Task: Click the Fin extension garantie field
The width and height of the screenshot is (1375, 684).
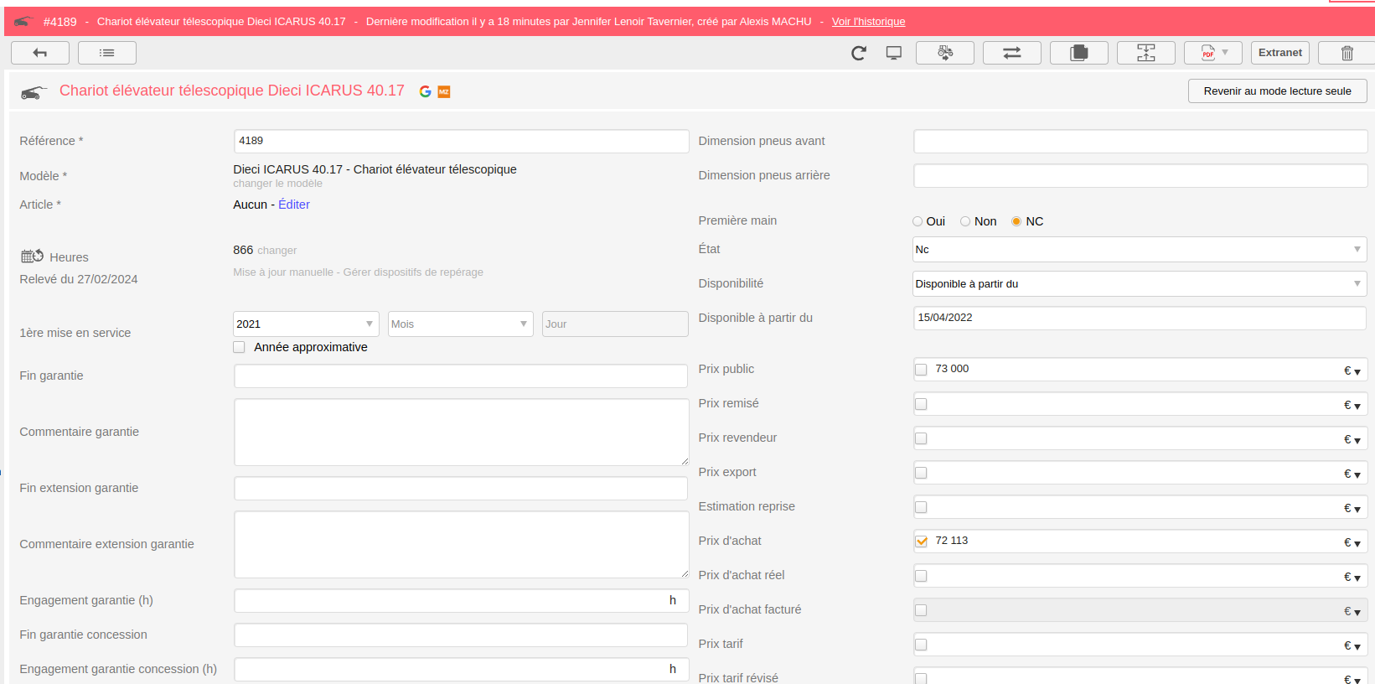Action: pos(461,488)
